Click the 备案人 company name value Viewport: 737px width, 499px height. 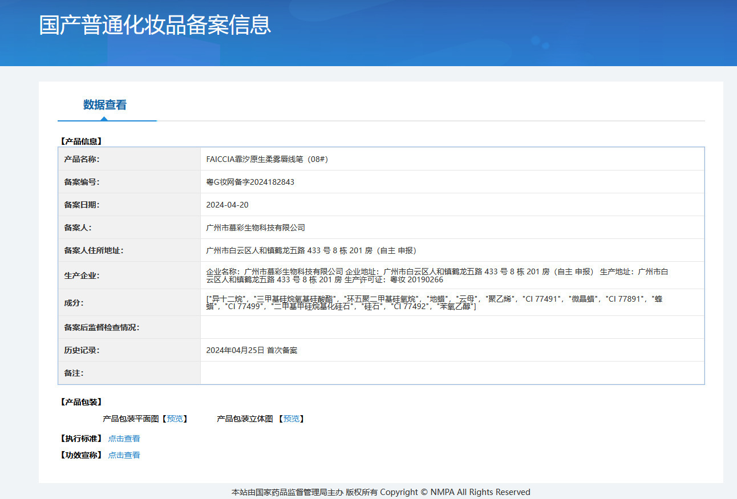[256, 228]
